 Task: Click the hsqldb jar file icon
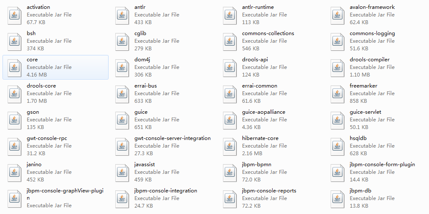tap(337, 146)
